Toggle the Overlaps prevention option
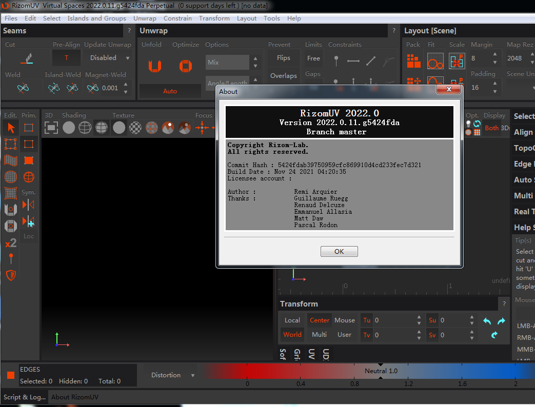 click(283, 76)
